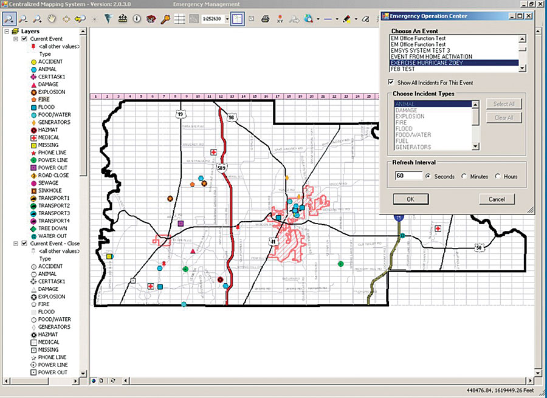Toggle Current Event layer checkbox
The width and height of the screenshot is (547, 398).
(x=24, y=39)
